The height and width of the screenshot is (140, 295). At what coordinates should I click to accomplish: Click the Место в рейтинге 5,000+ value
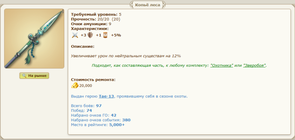[117, 125]
